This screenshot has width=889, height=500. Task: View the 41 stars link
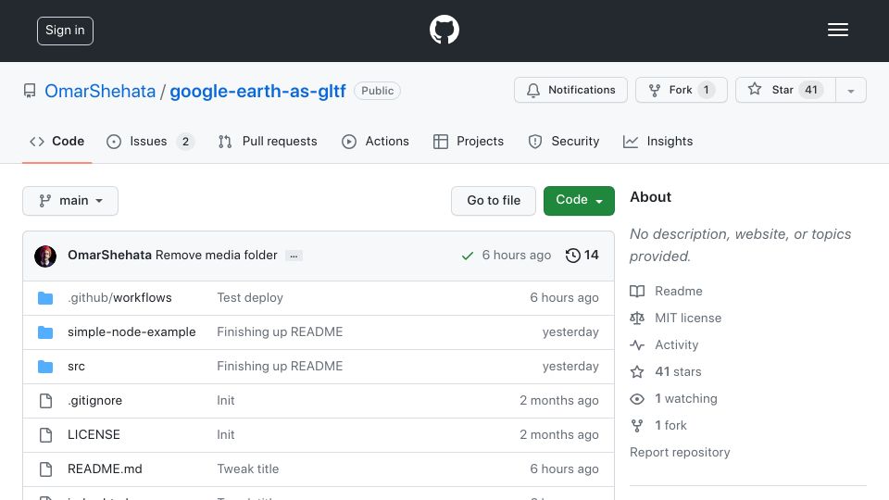tap(666, 372)
